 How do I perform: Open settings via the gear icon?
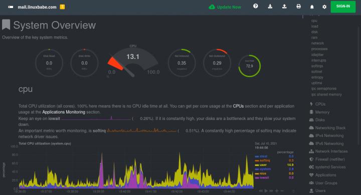324,6
